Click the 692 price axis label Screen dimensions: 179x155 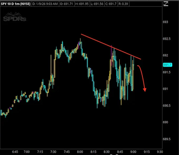(x=165, y=55)
